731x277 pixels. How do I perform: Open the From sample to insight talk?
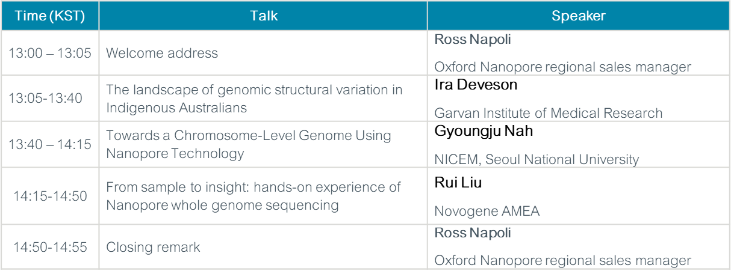coord(253,196)
